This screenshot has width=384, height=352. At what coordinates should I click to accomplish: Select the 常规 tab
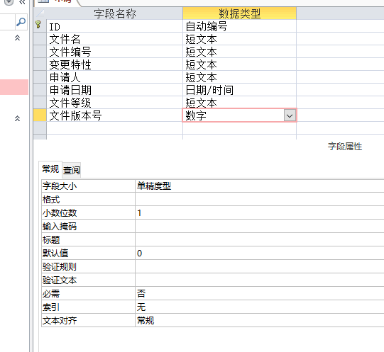point(50,169)
